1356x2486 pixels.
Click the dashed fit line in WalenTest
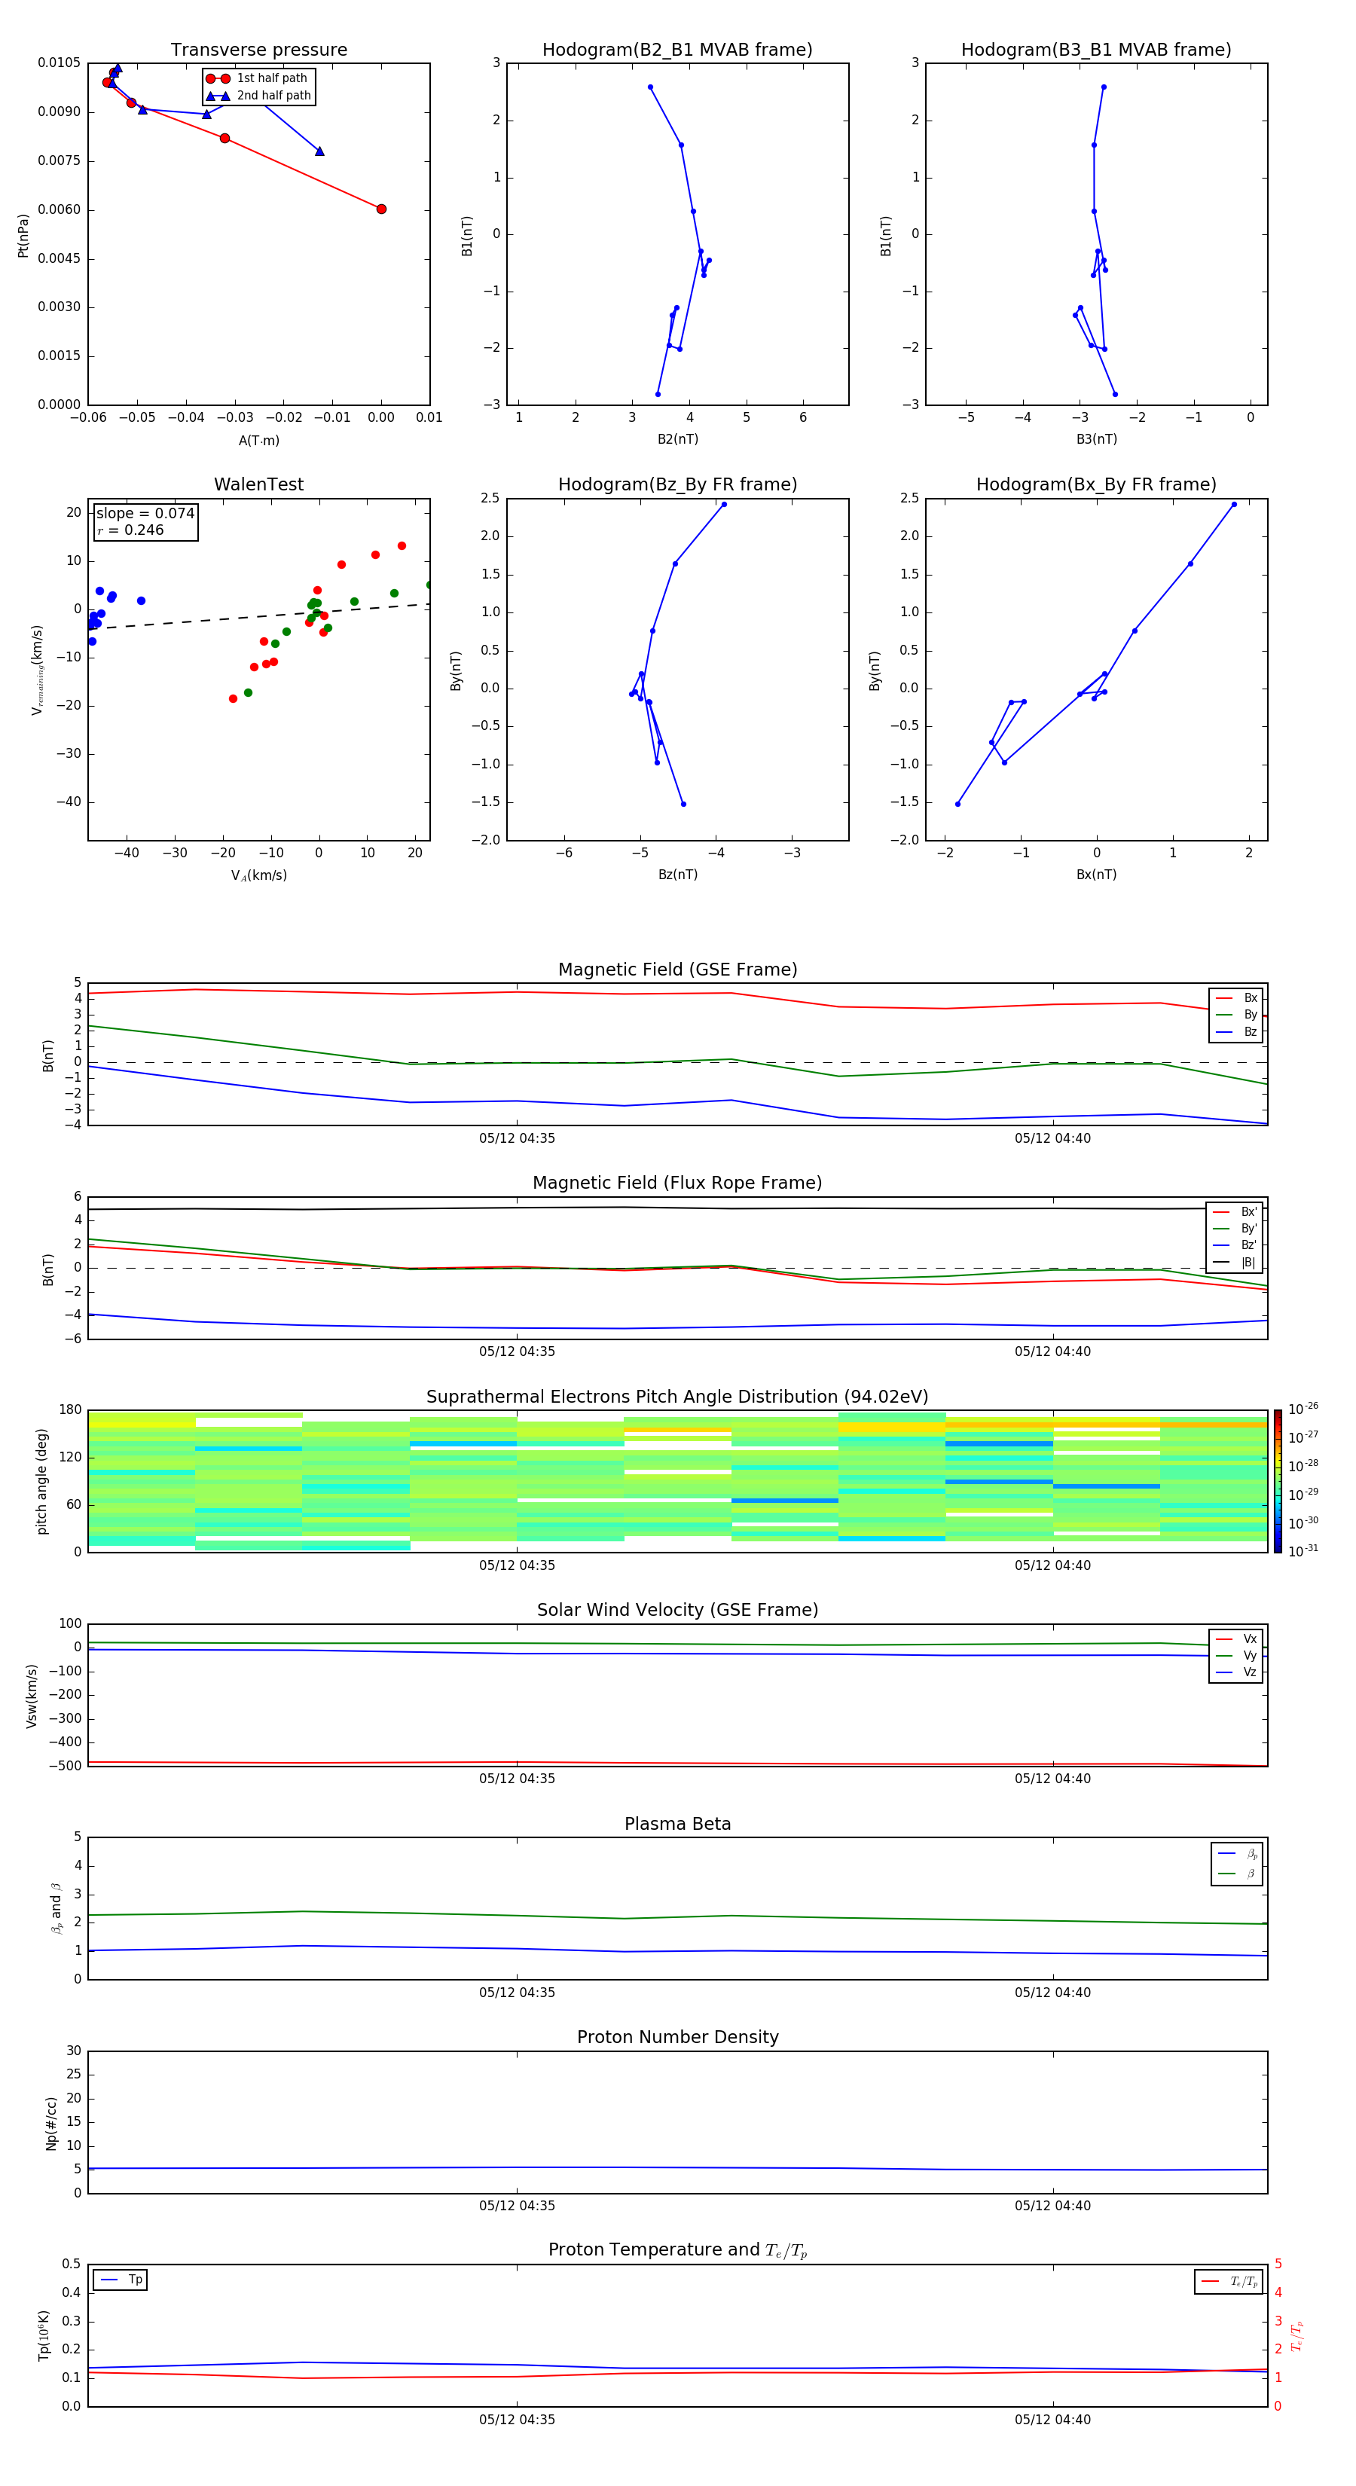[x=258, y=617]
